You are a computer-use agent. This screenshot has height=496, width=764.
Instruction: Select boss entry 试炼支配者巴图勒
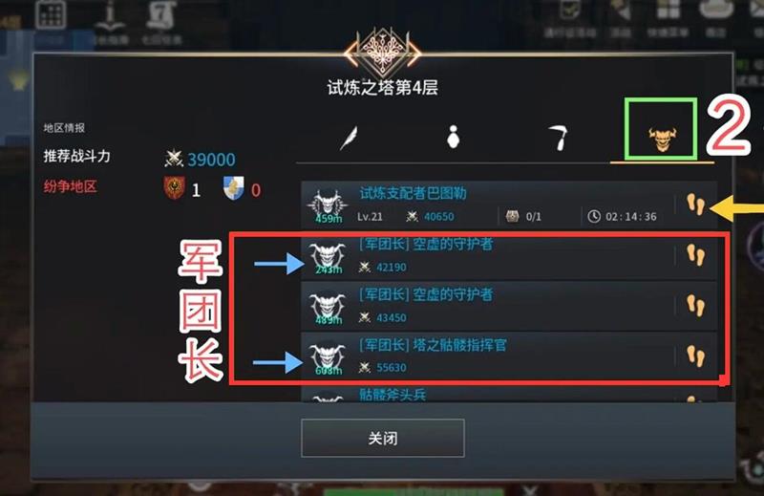pos(509,205)
